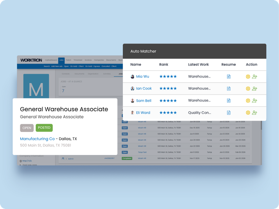The height and width of the screenshot is (209, 279).
Task: Open the Companies navigation item
Action: click(99, 60)
